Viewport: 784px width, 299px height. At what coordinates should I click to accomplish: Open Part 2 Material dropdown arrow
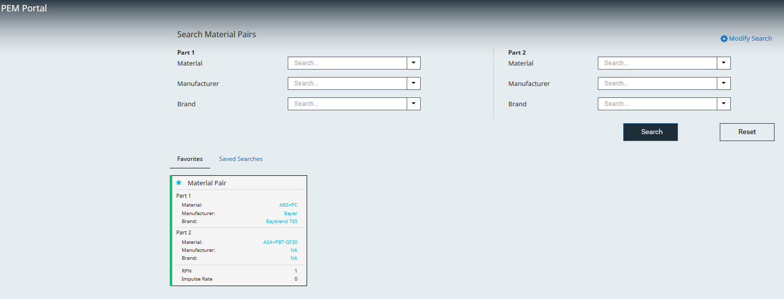(724, 63)
